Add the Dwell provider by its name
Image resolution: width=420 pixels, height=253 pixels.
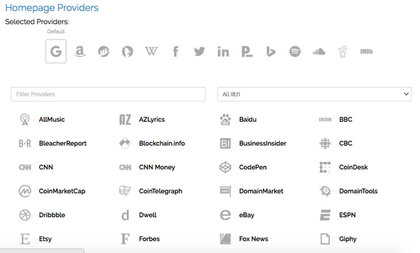pos(148,215)
